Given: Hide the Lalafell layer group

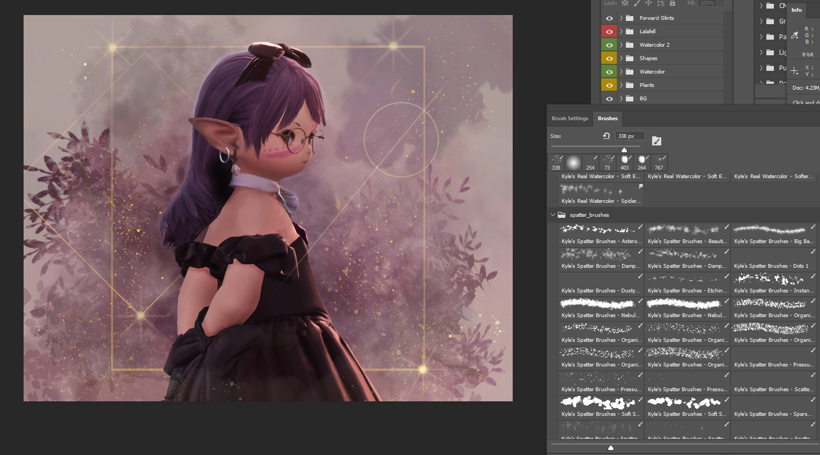Looking at the screenshot, I should point(609,32).
